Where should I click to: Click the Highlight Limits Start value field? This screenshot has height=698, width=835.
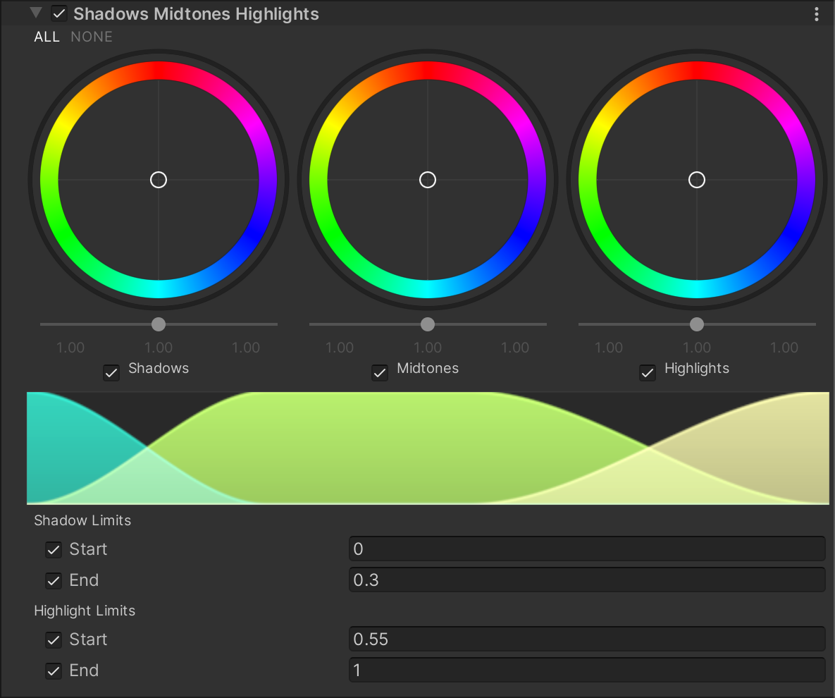coord(586,639)
